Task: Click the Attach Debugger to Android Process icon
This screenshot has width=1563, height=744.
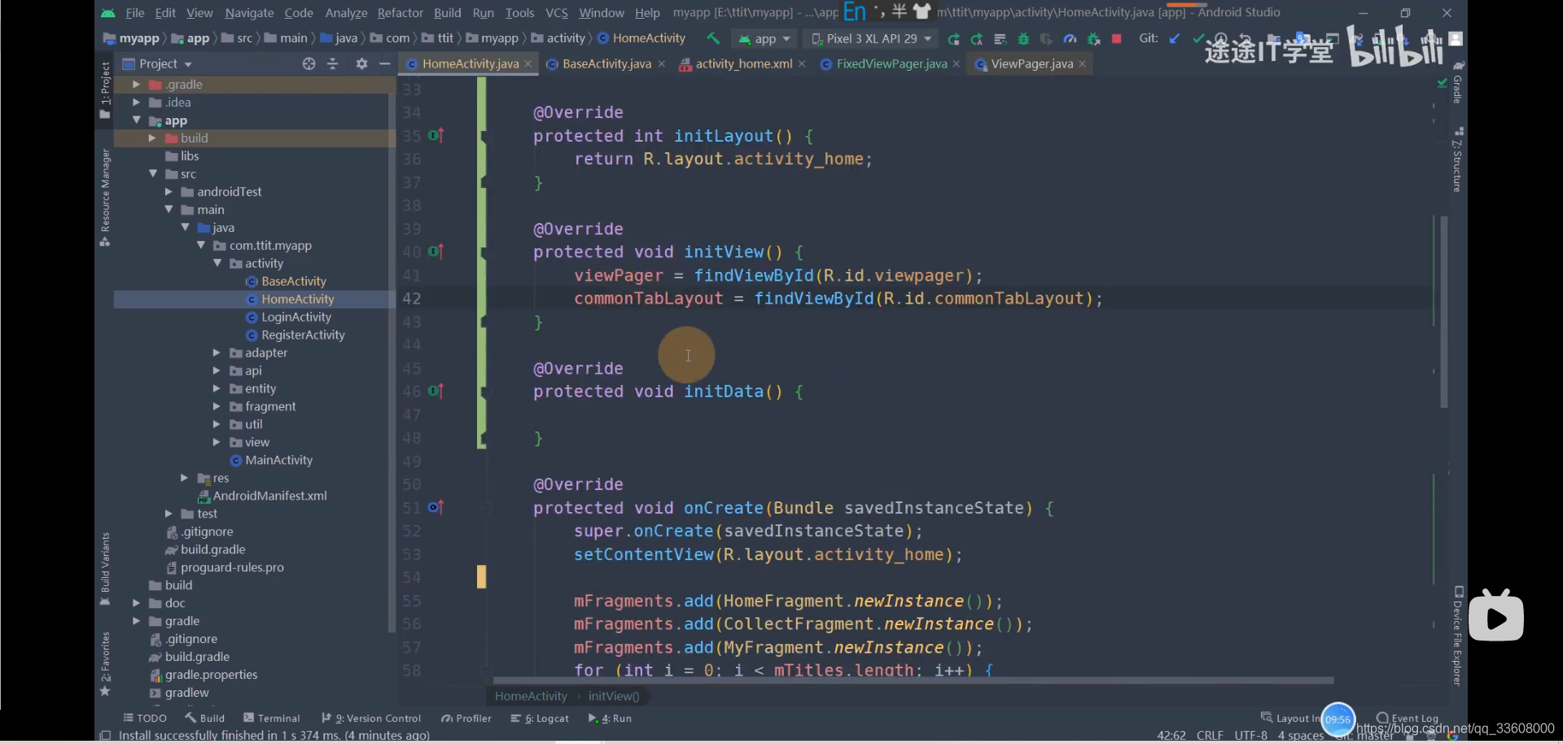Action: 1094,39
